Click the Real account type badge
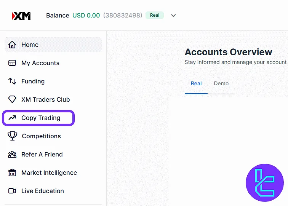Screen dimensions: 288x206 click(155, 15)
